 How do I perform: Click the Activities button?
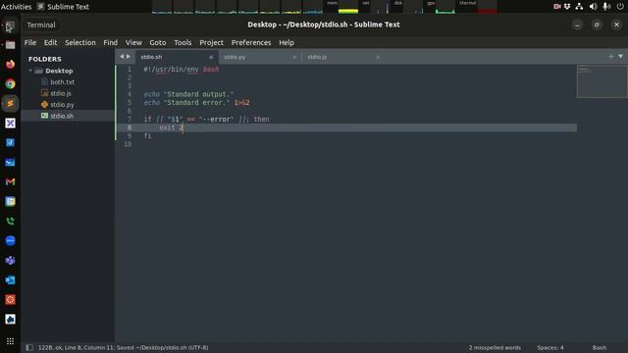[16, 7]
